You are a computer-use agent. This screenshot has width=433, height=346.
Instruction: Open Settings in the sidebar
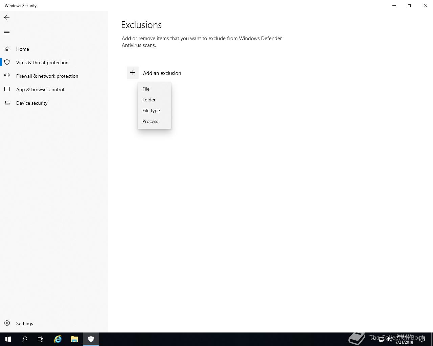click(54, 323)
